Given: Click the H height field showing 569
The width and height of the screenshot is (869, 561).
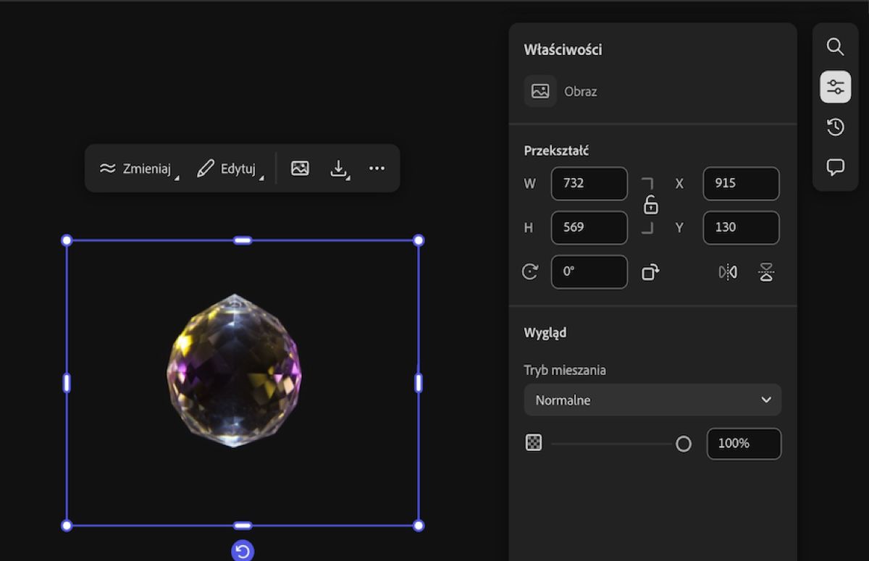Looking at the screenshot, I should click(589, 227).
